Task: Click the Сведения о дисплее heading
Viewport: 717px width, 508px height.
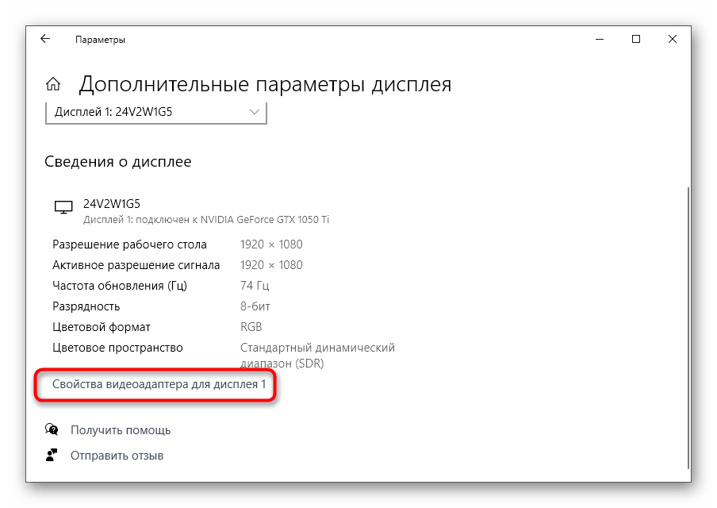Action: (x=117, y=162)
